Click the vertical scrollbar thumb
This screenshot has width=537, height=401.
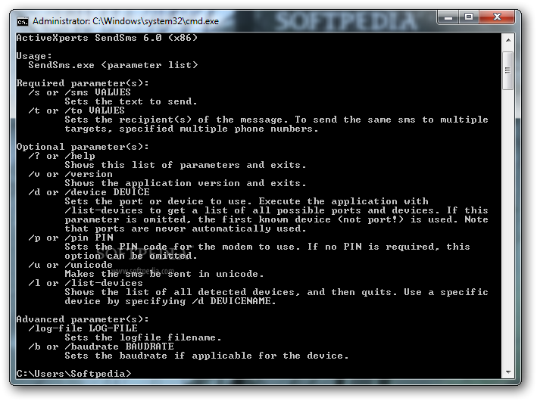[x=508, y=70]
